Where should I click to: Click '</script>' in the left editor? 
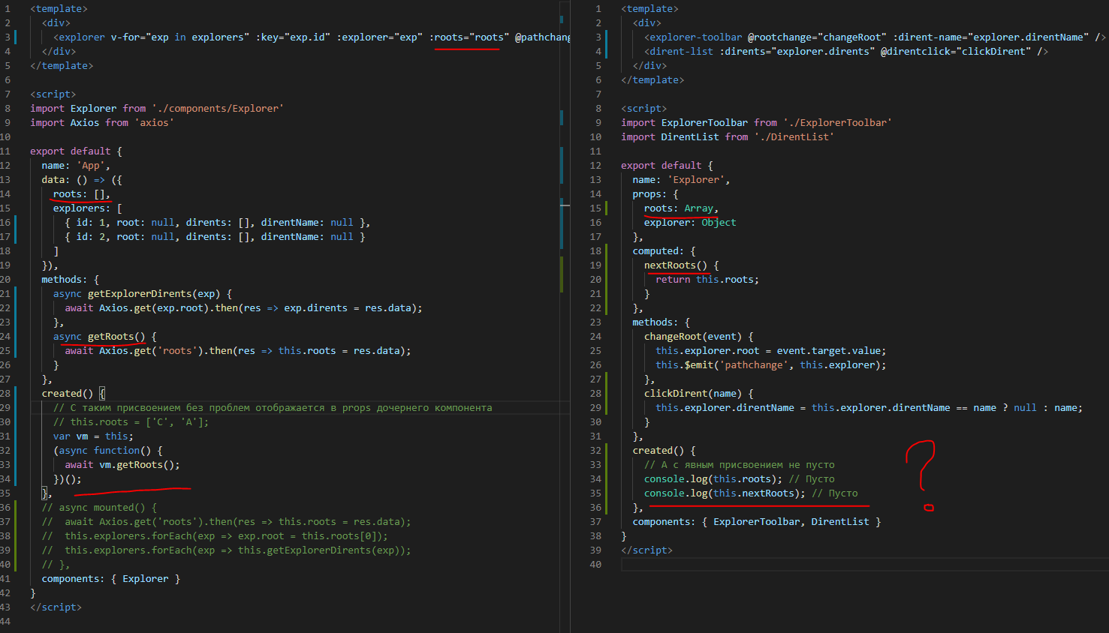coord(56,607)
